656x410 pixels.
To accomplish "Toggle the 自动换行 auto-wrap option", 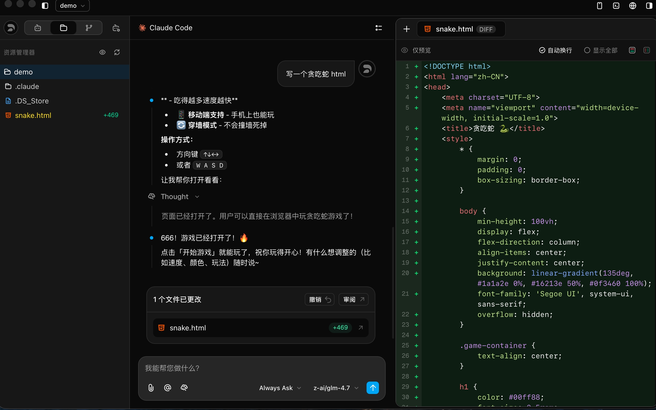I will point(555,50).
